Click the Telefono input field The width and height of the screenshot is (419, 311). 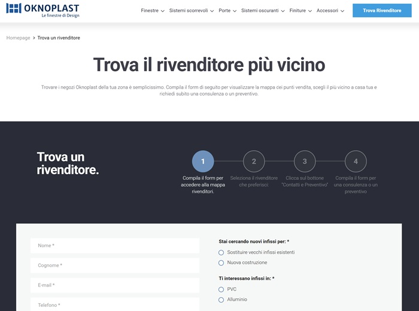point(115,304)
